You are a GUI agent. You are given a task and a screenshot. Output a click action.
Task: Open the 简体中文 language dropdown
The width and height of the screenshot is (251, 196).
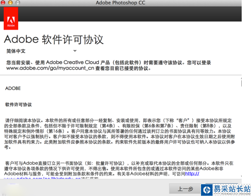[x=42, y=51]
